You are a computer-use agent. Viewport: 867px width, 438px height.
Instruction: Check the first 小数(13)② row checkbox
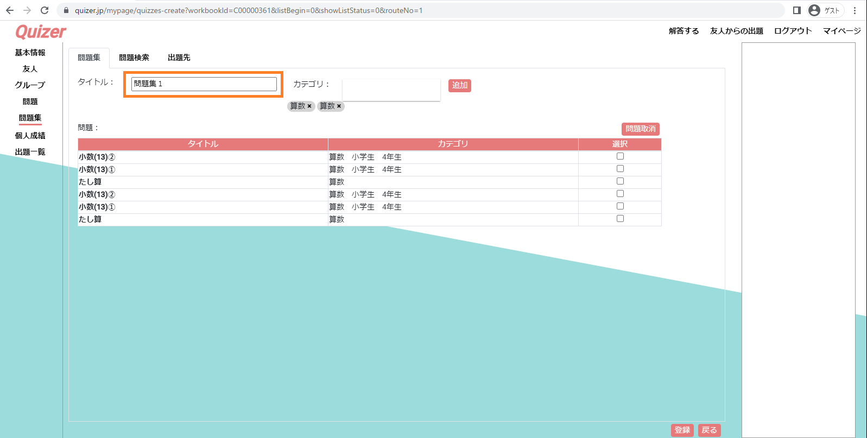620,156
